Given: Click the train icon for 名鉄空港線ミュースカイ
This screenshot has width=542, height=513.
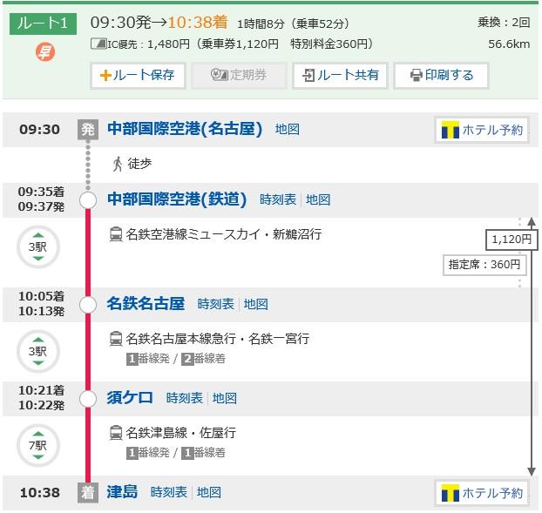Looking at the screenshot, I should click(116, 234).
